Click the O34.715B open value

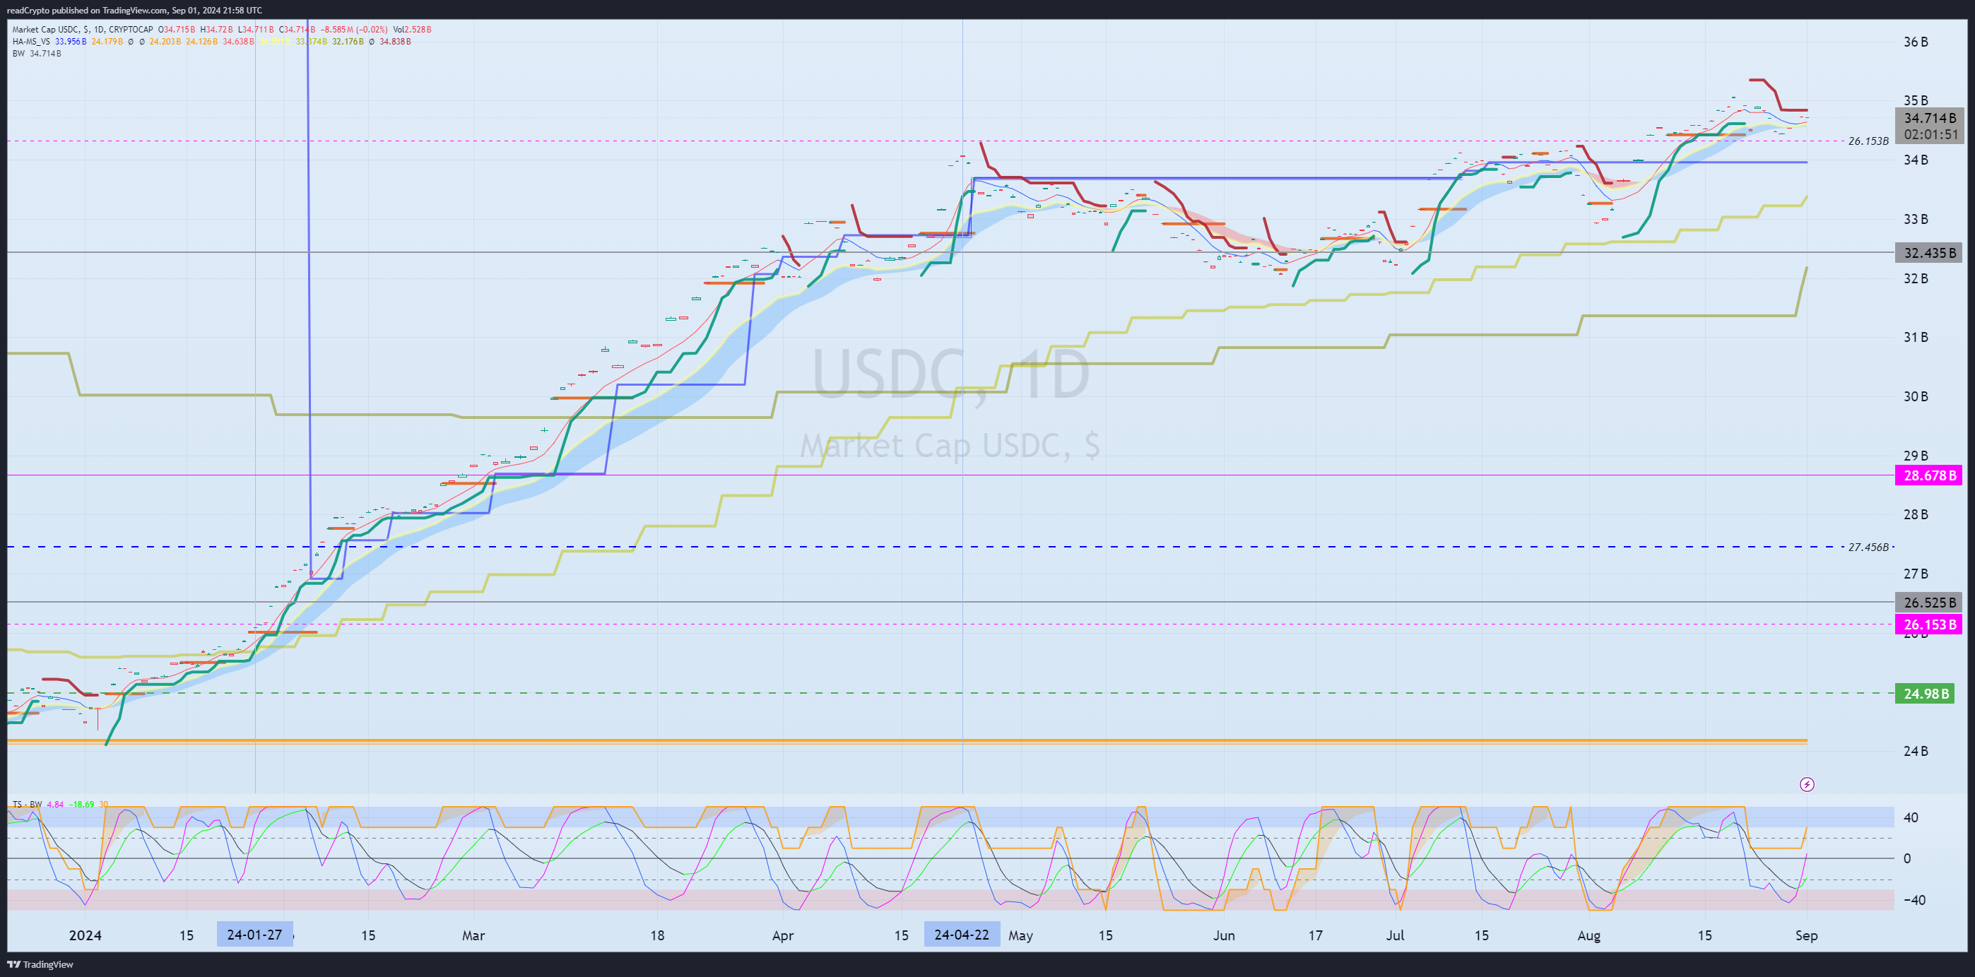(177, 30)
